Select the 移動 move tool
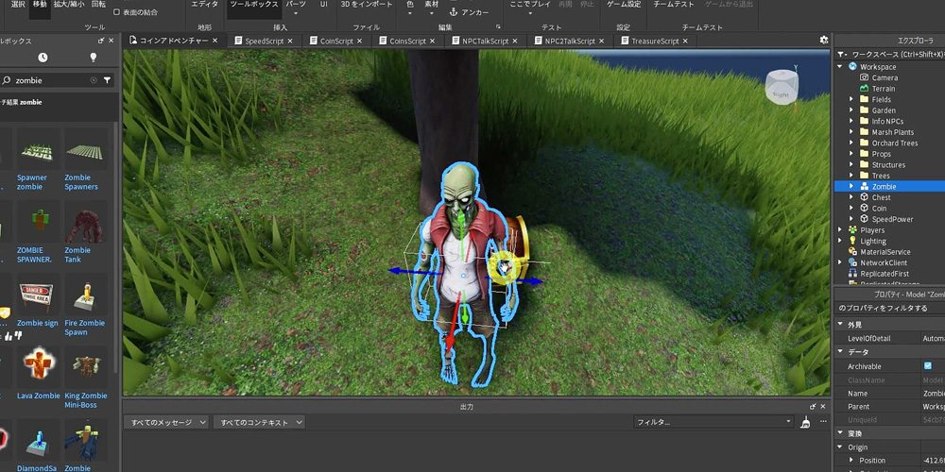 coord(40,5)
